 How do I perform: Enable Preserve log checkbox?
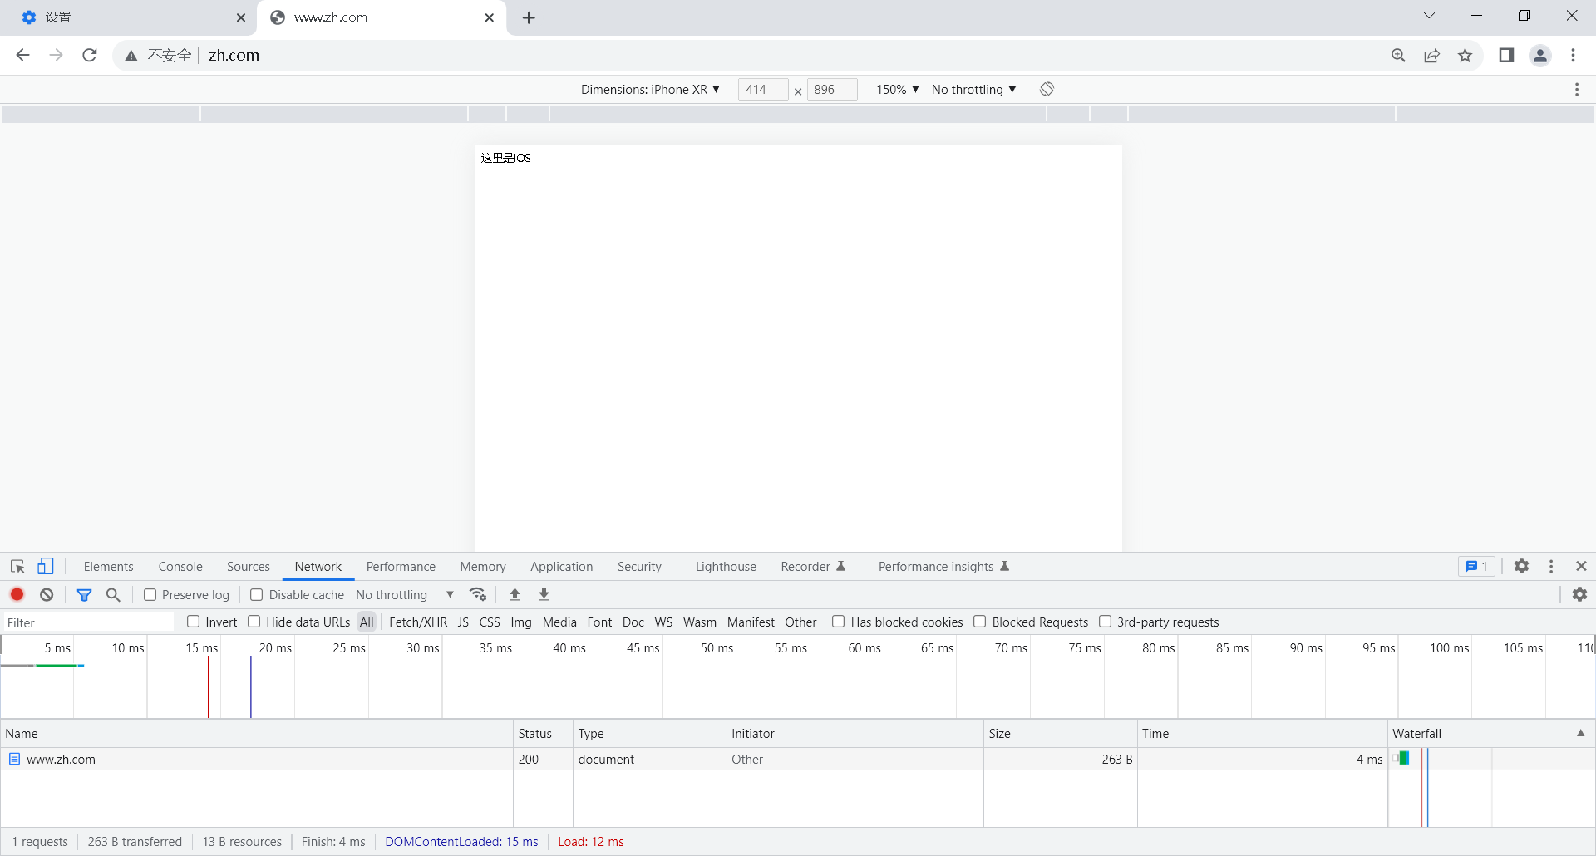[150, 595]
